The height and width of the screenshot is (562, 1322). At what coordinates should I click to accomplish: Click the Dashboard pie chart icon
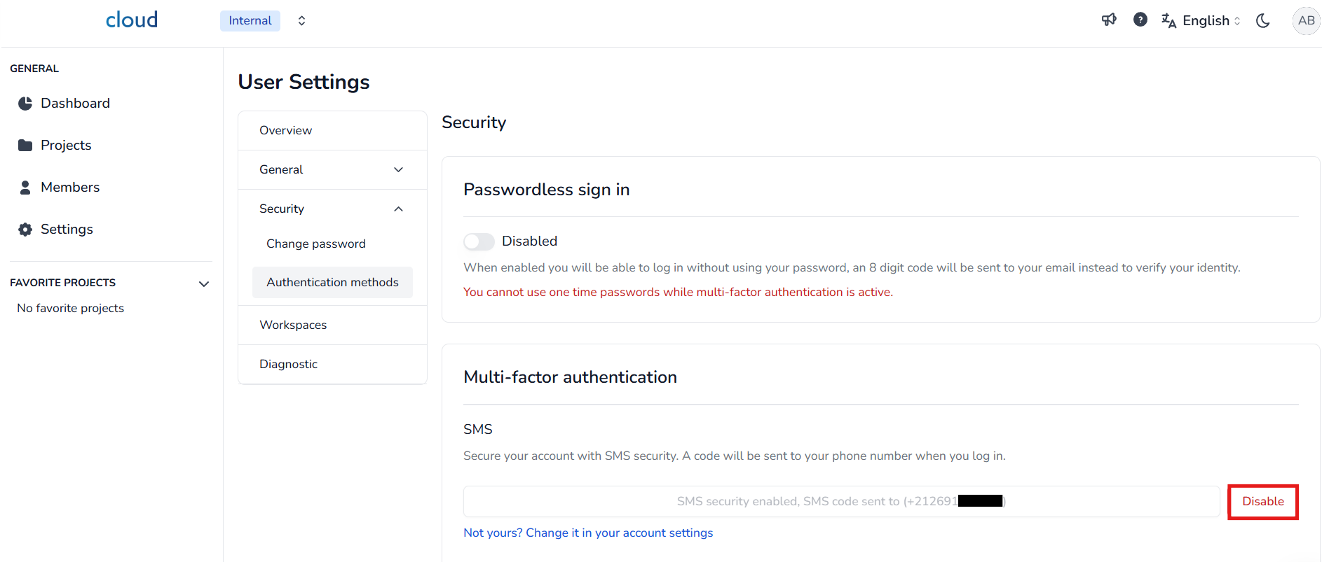click(x=25, y=104)
